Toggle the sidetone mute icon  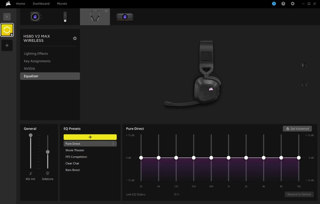[48, 173]
